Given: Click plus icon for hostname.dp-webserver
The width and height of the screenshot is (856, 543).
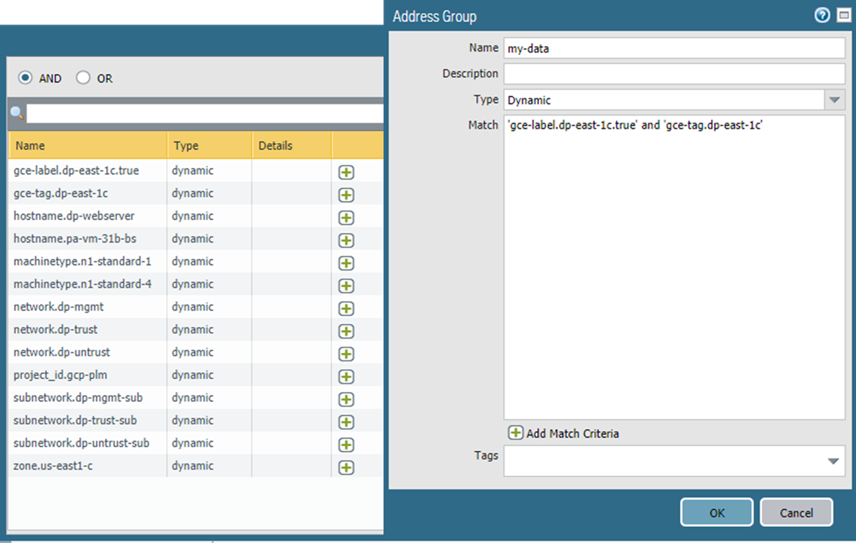Looking at the screenshot, I should coord(346,218).
